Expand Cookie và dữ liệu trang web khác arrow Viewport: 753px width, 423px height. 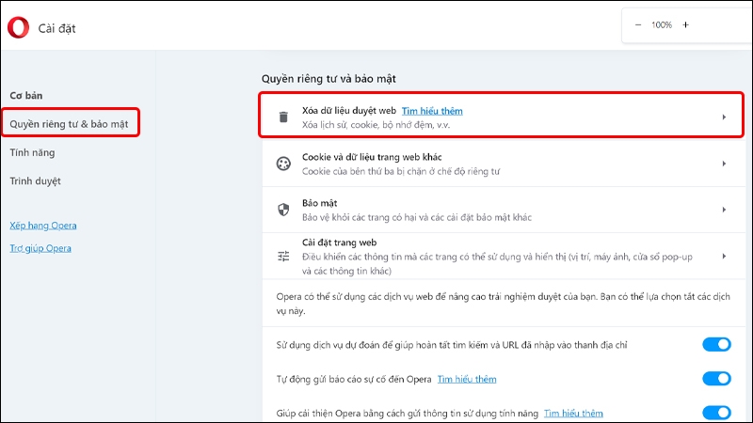[x=724, y=164]
